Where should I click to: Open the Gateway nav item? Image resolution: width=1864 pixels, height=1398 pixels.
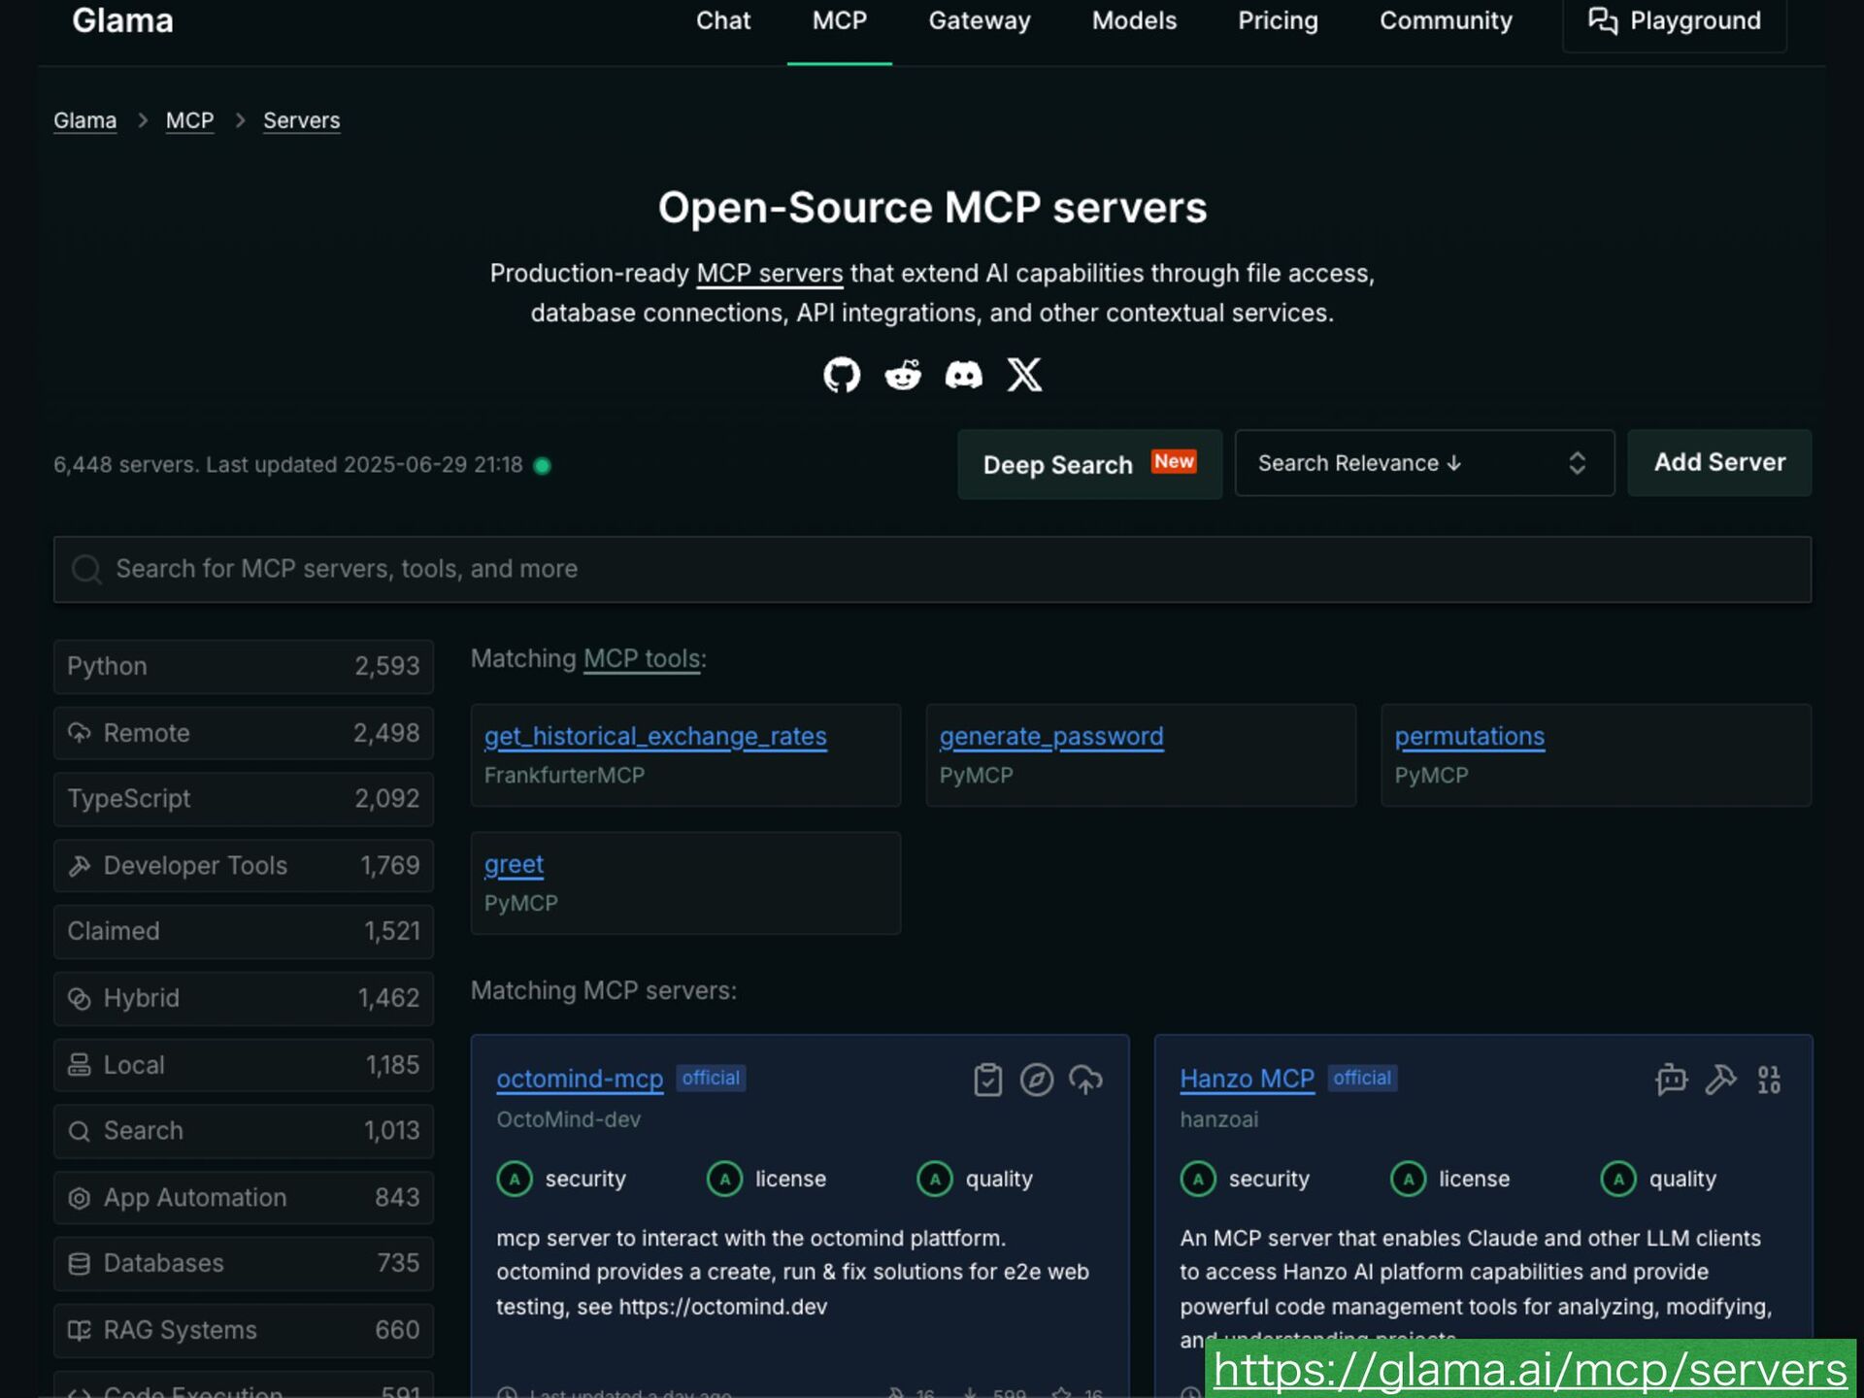click(x=980, y=20)
